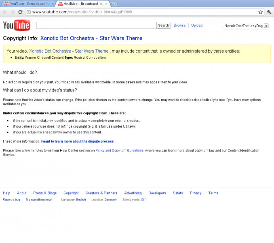274x243 pixels.
Task: Click the 'What should I do?' heading
Action: coord(20,72)
